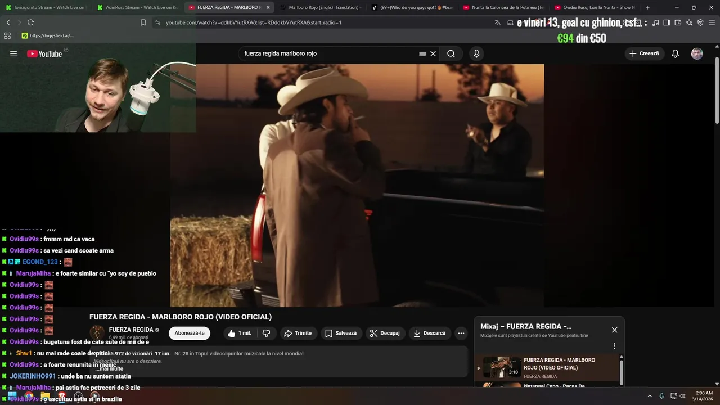Screen dimensions: 720x405
Task: Close the Mixaj playlist panel
Action: click(x=614, y=330)
